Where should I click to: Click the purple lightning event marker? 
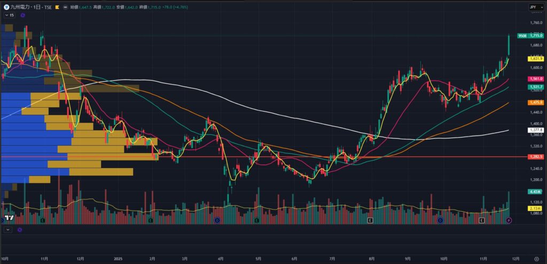tap(509, 220)
